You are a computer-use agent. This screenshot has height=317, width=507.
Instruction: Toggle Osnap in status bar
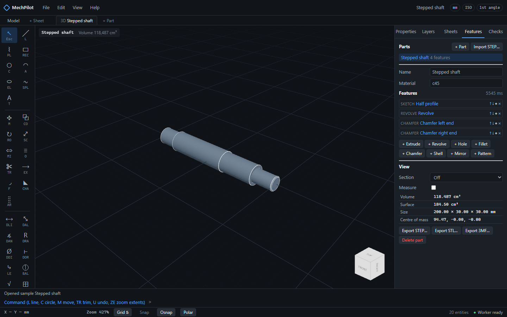166,312
